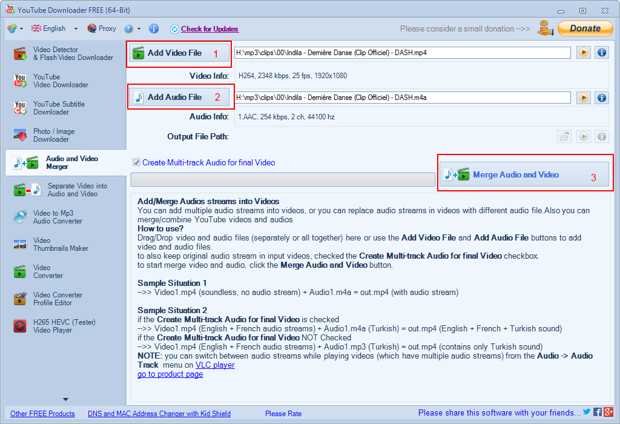
Task: Open Video Detector & Flash Video Downloader
Action: 63,53
